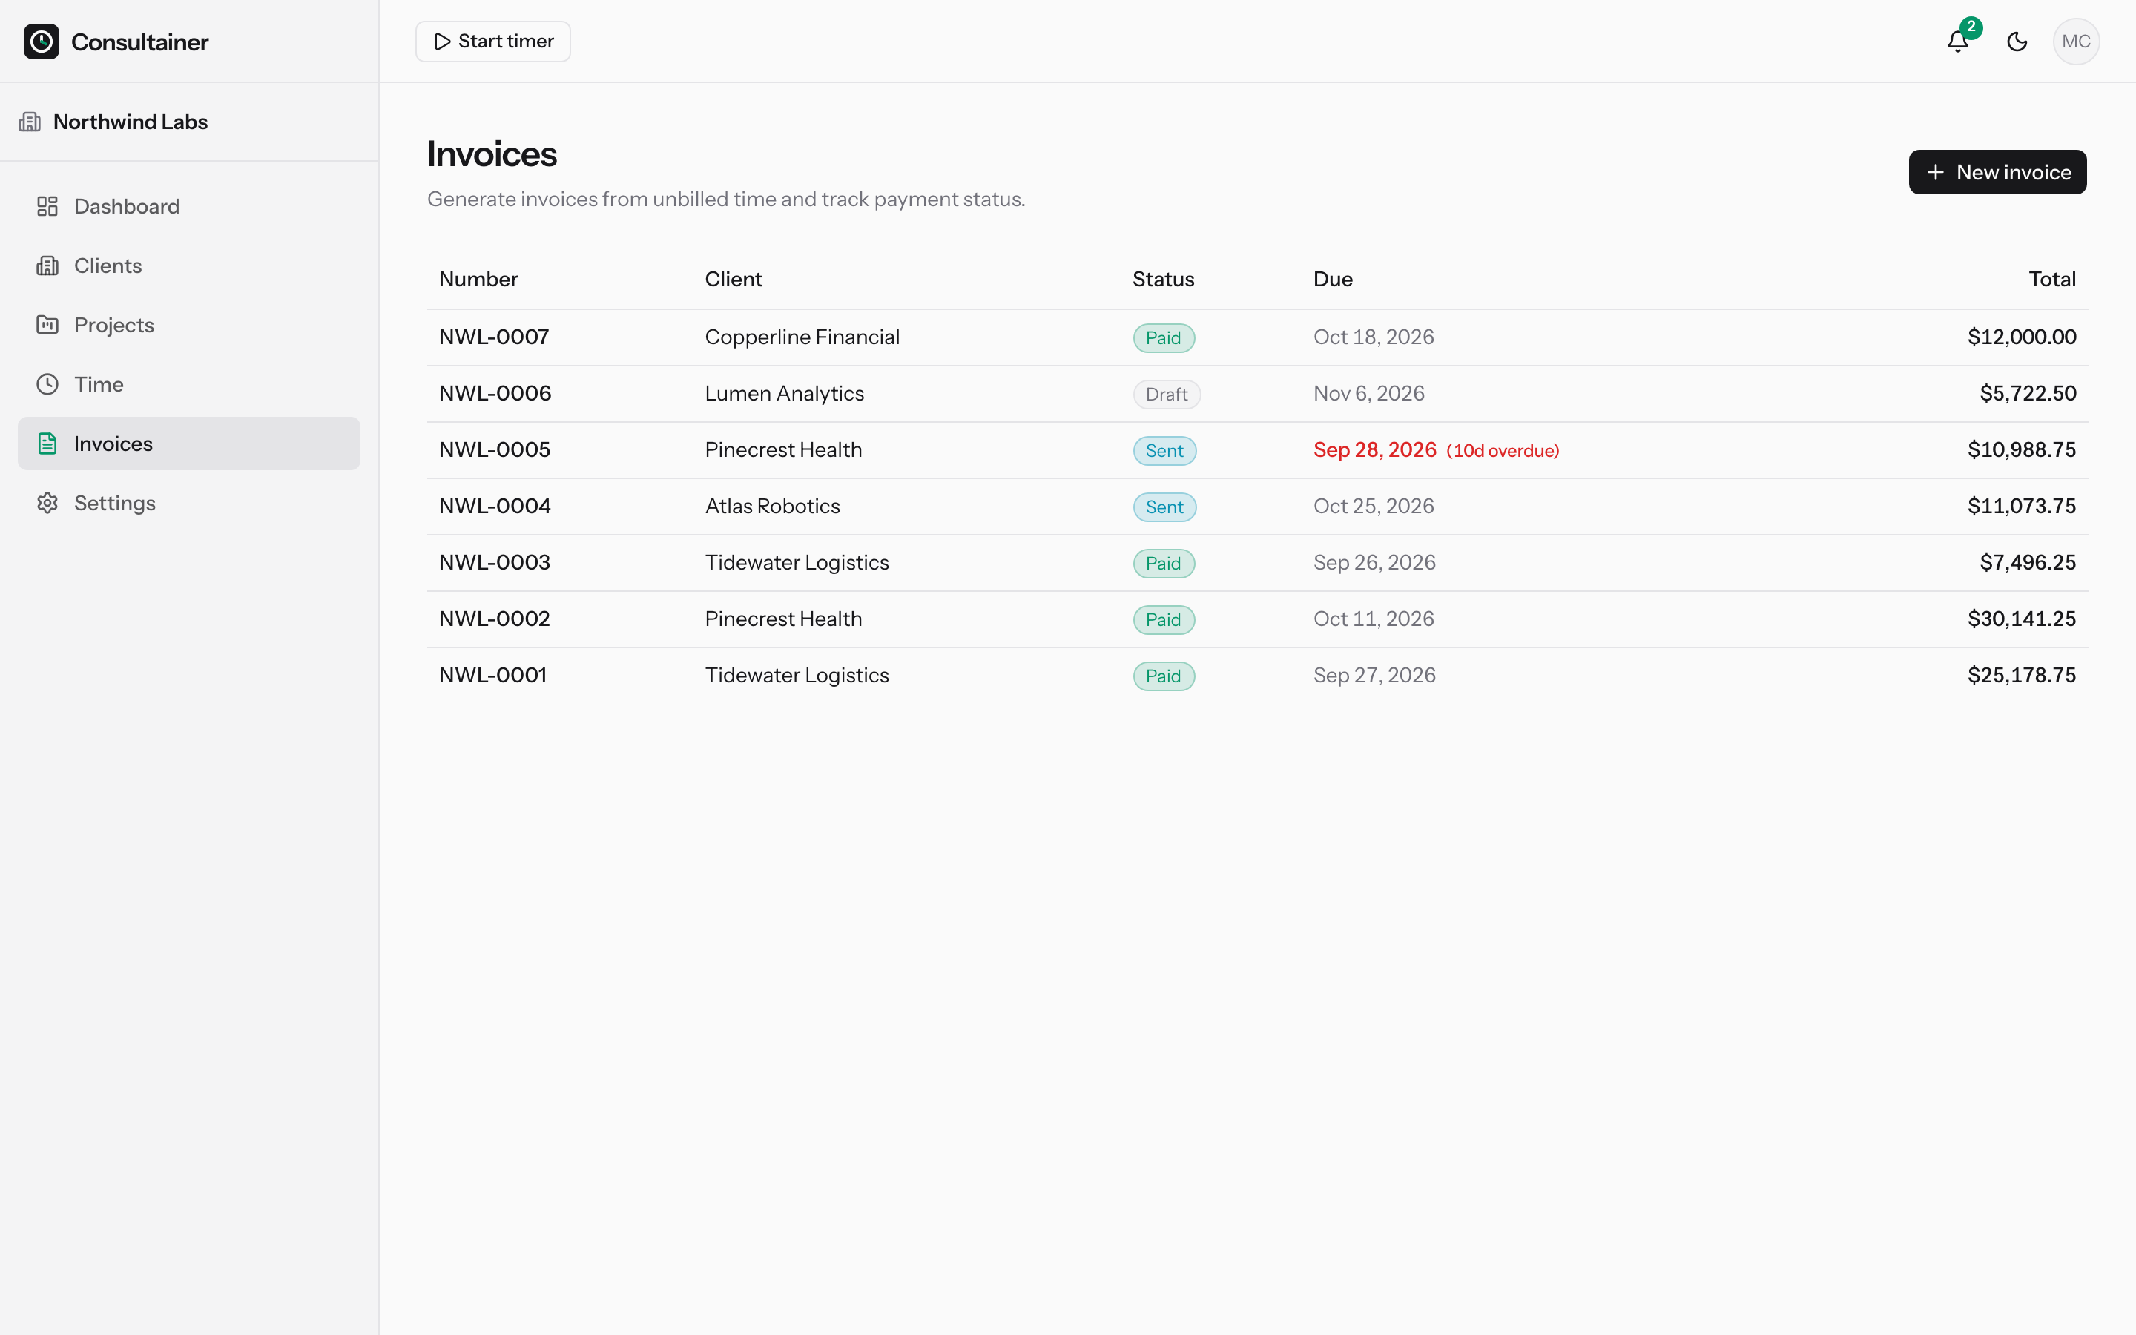
Task: Click the Total column header
Action: [x=2052, y=280]
